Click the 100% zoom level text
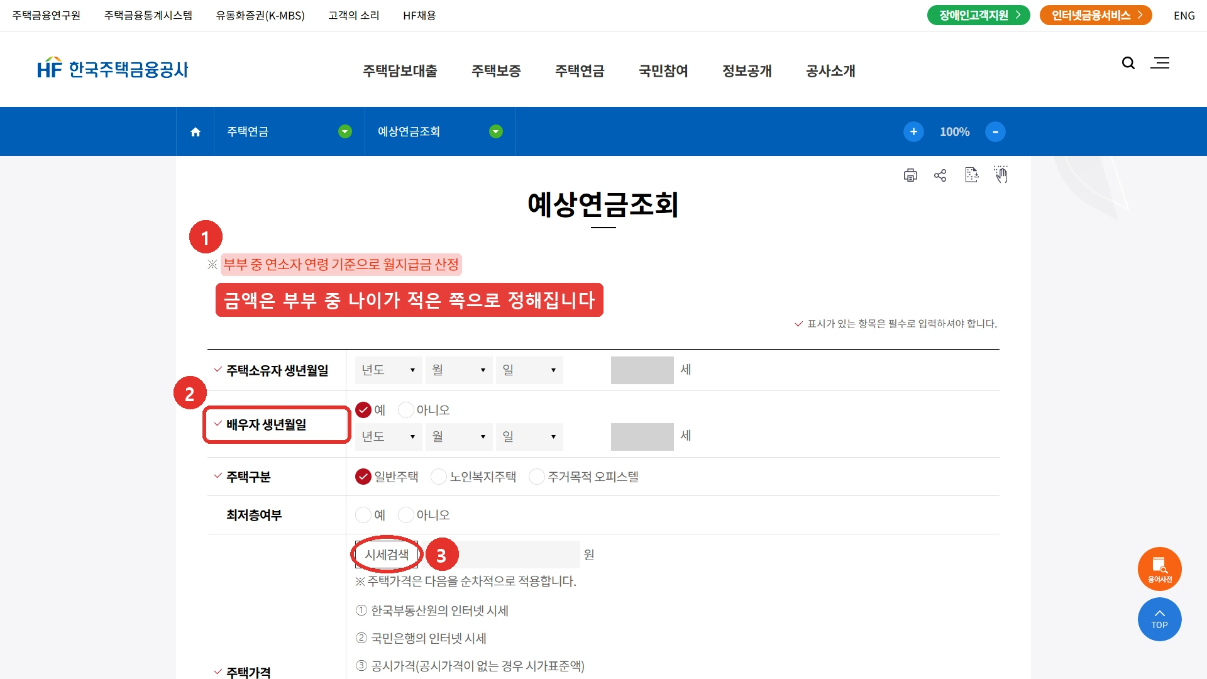The image size is (1207, 679). [x=954, y=132]
